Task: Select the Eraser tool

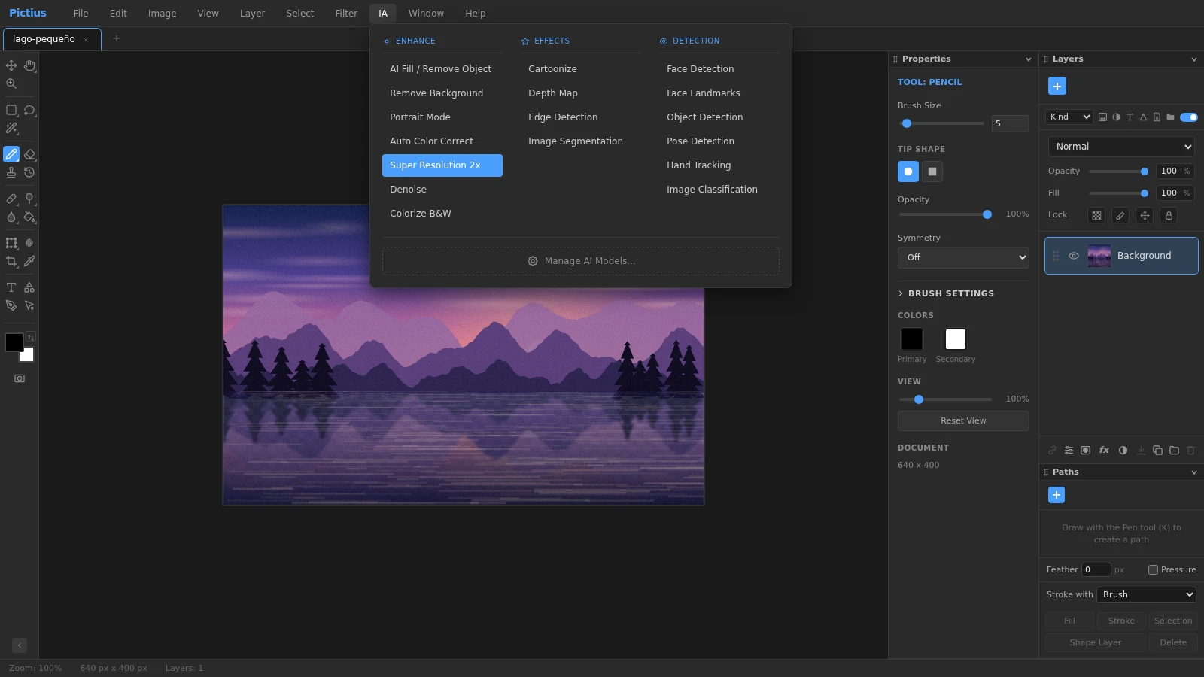Action: [x=29, y=154]
